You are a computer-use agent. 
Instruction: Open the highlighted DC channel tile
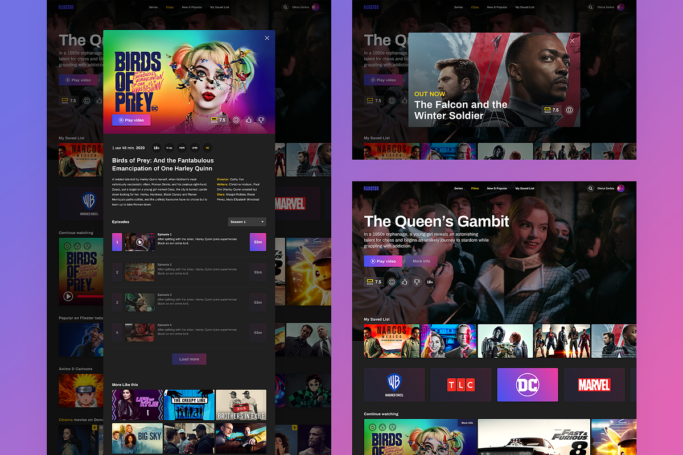(528, 385)
